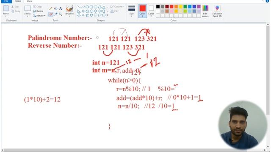Click the Crop tool
The width and height of the screenshot is (271, 152).
click(x=37, y=7)
